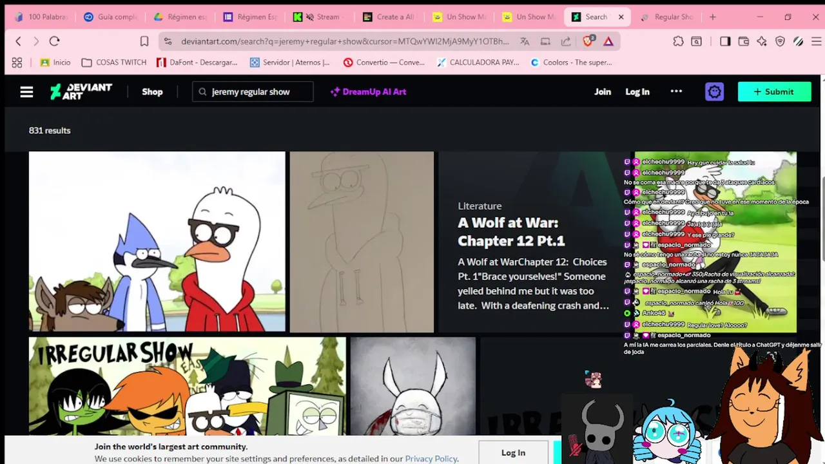825x464 pixels.
Task: Go back in browser history
Action: tap(18, 41)
